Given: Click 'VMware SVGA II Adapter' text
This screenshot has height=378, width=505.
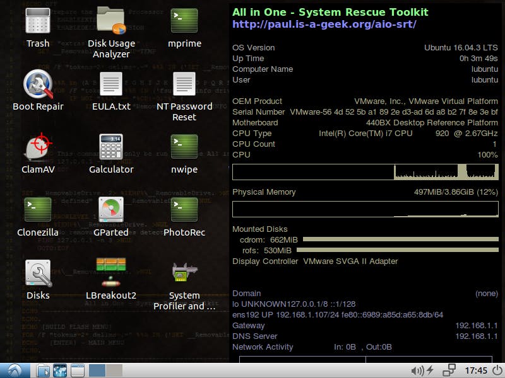Looking at the screenshot, I should pyautogui.click(x=350, y=261).
